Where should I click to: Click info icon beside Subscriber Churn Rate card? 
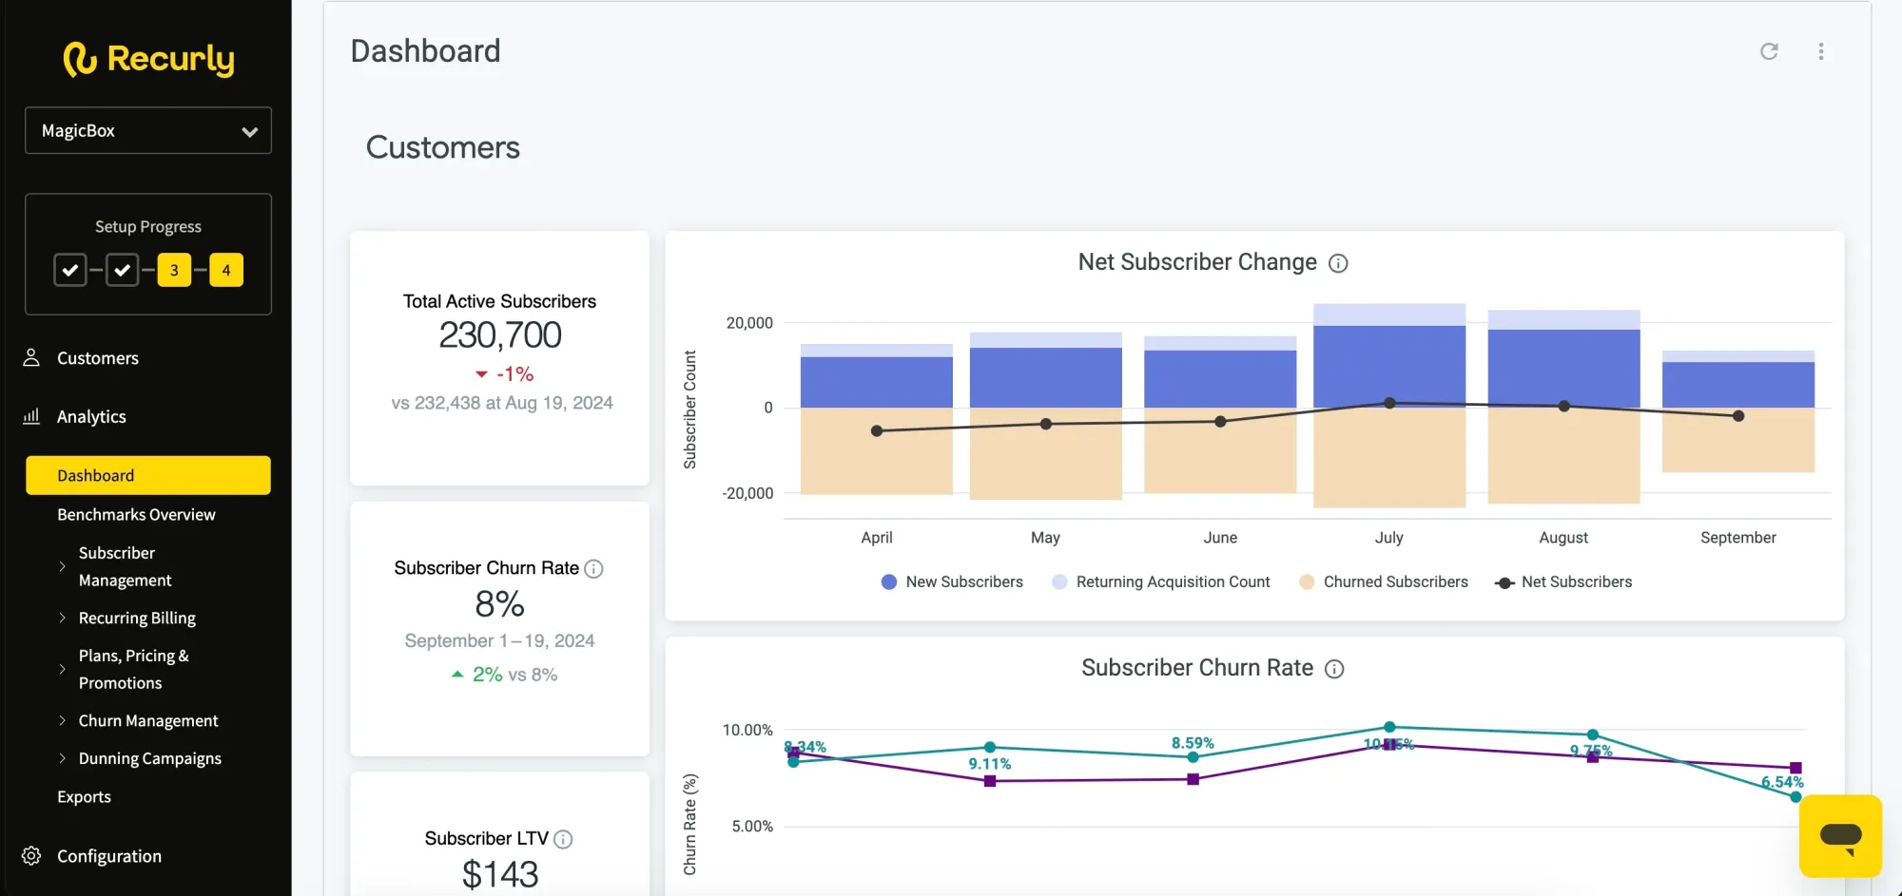tap(593, 569)
